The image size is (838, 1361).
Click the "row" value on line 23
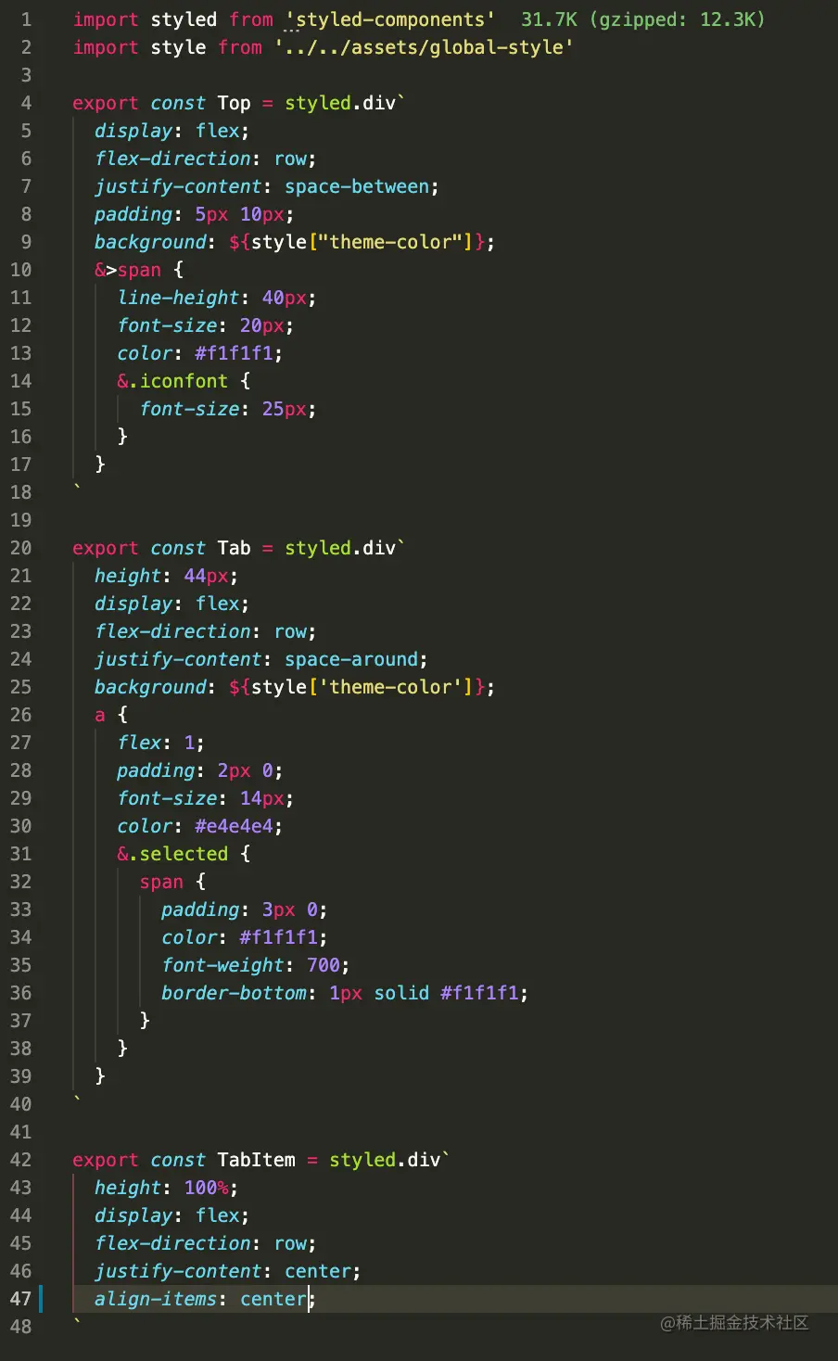[x=290, y=631]
